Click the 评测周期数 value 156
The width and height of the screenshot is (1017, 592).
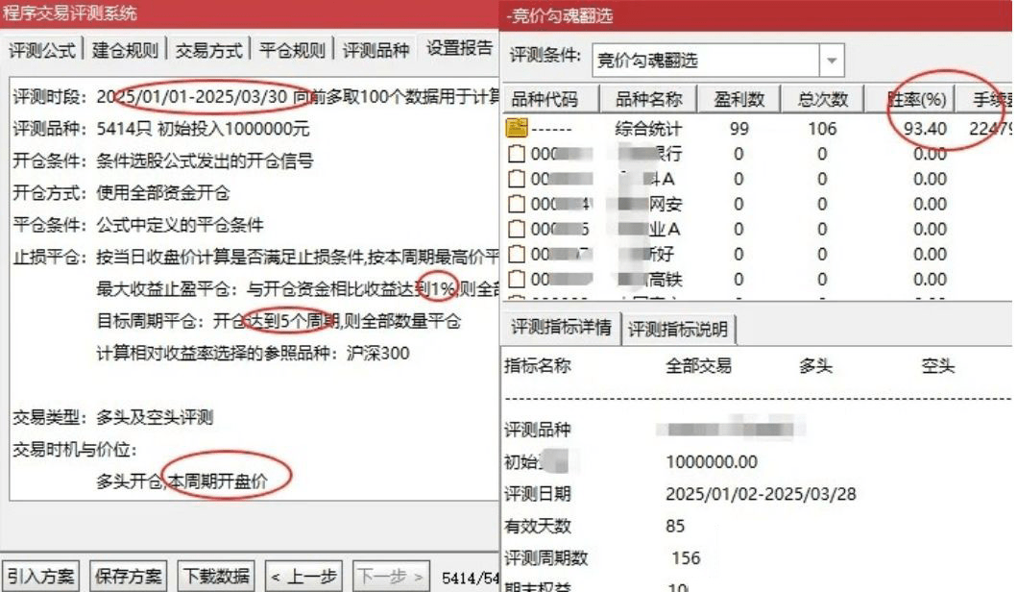pos(686,558)
